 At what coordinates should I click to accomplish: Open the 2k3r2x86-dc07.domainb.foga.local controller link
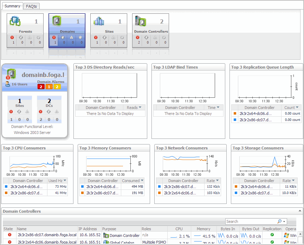tap(47, 235)
